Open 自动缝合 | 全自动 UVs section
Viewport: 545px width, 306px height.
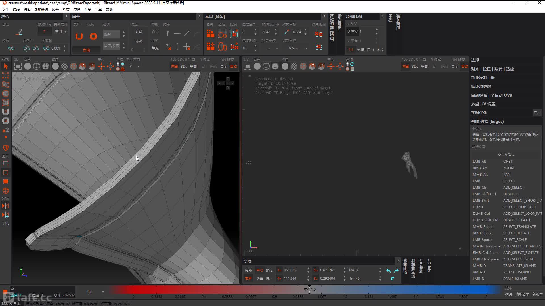coord(491,95)
